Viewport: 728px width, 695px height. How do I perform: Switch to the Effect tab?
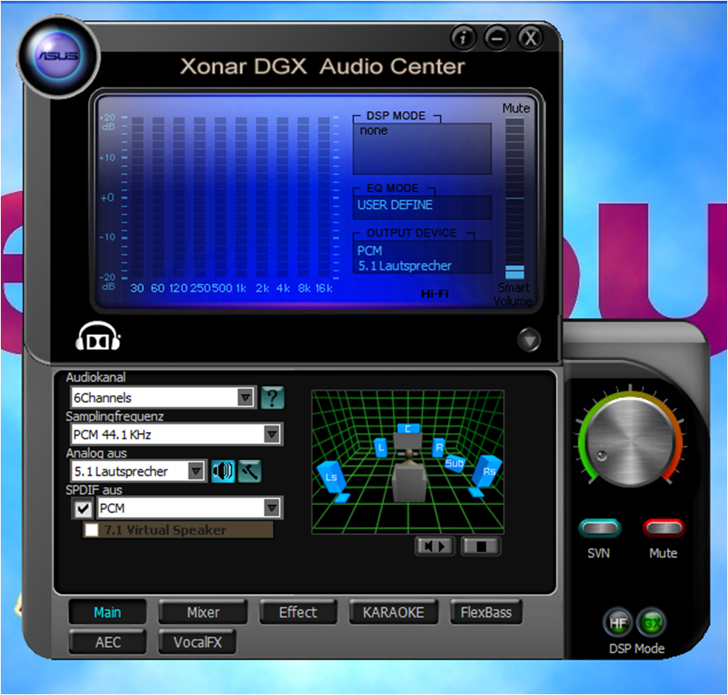click(298, 612)
